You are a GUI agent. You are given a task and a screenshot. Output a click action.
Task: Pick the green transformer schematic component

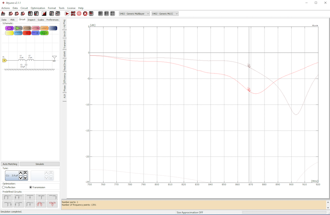44,33
